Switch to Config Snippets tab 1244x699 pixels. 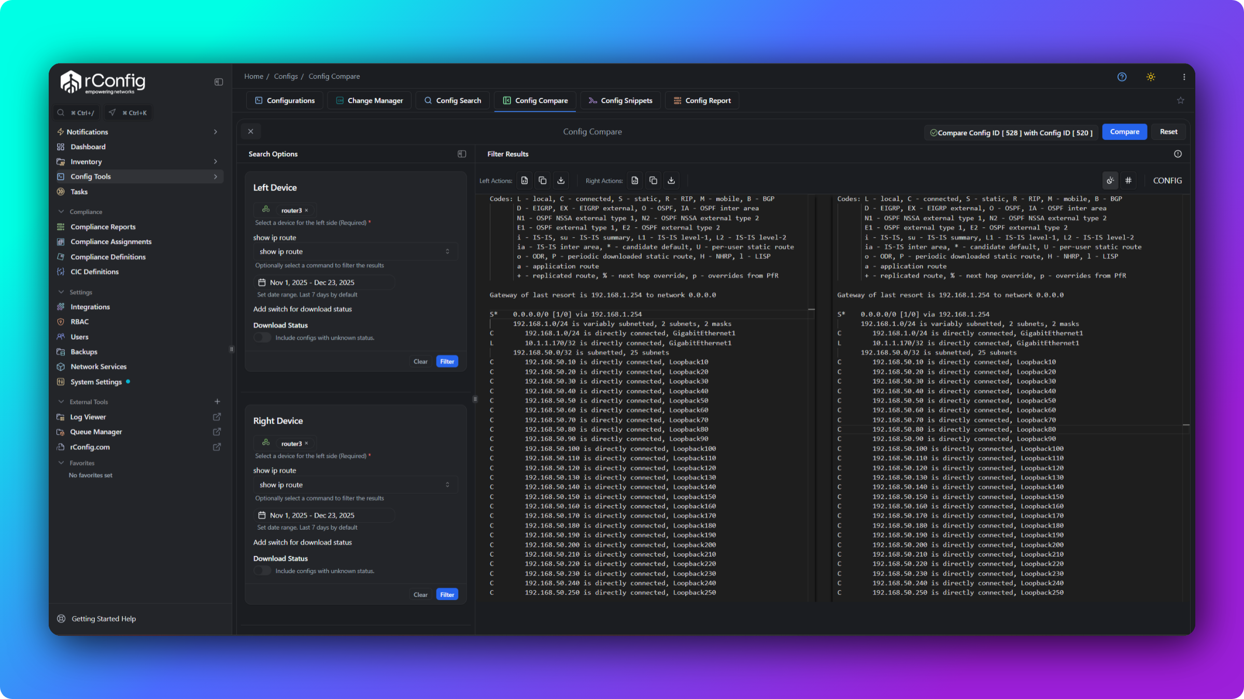620,100
